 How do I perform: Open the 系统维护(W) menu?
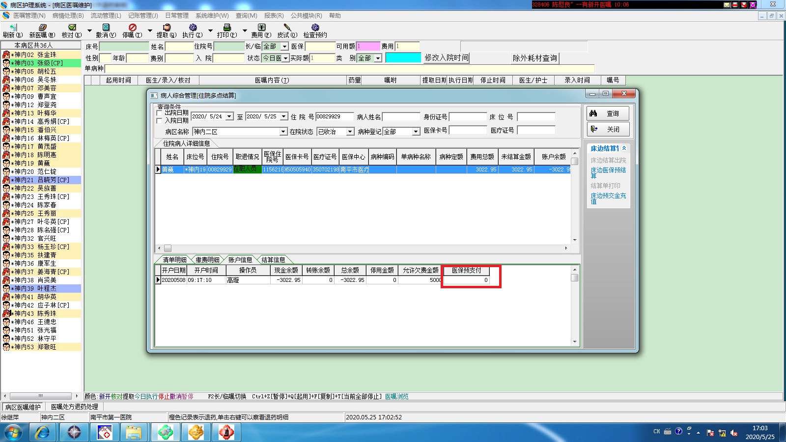[212, 16]
